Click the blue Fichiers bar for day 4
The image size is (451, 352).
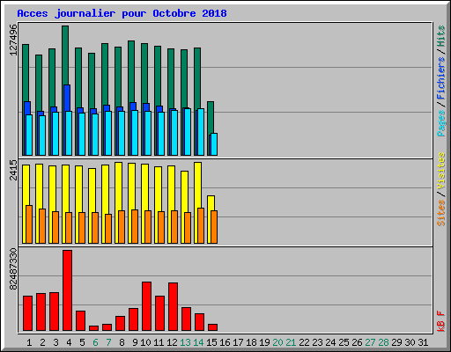tap(67, 98)
